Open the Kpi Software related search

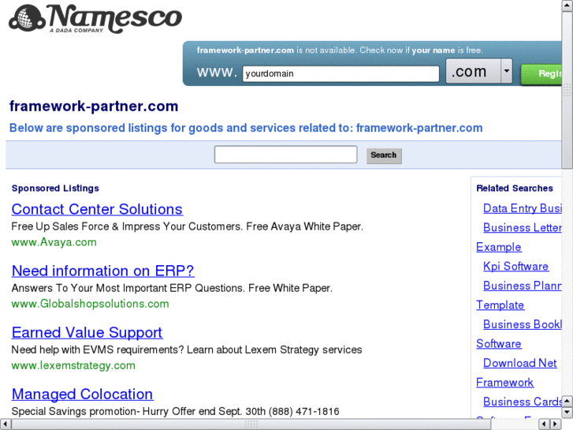[x=515, y=267]
